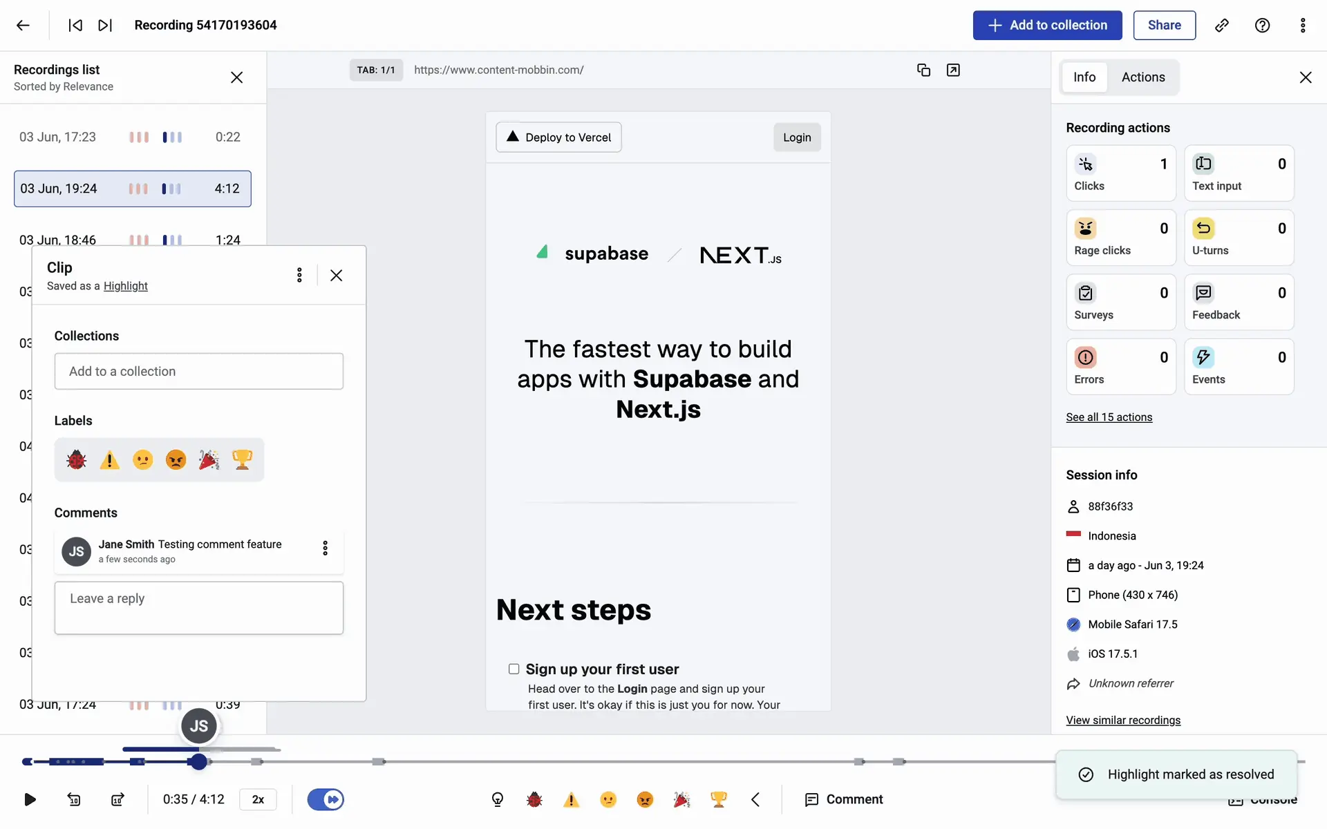The image size is (1327, 829).
Task: Open the See all 15 actions link
Action: [1109, 417]
